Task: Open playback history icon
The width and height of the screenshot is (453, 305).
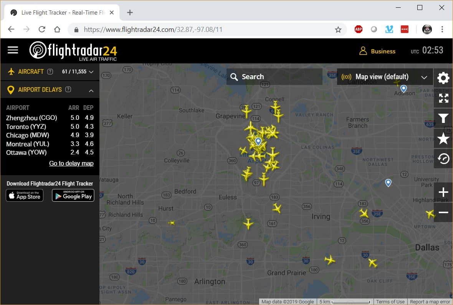Action: pos(443,158)
